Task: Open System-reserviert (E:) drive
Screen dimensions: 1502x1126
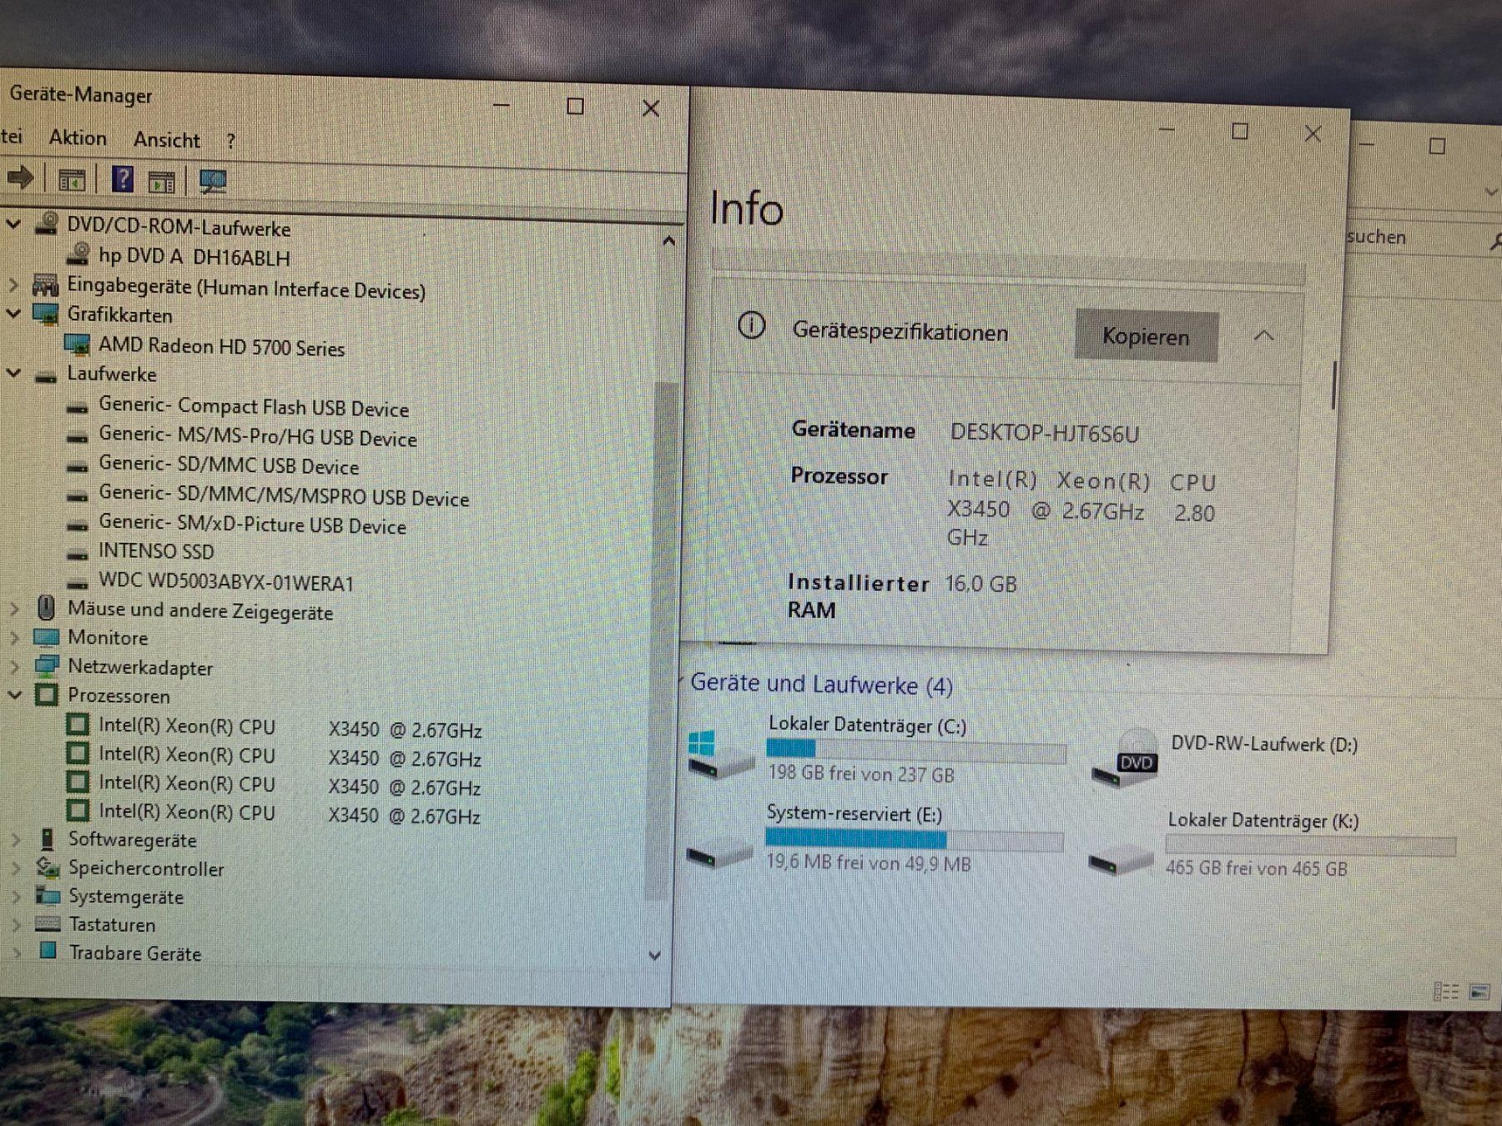Action: pyautogui.click(x=874, y=838)
